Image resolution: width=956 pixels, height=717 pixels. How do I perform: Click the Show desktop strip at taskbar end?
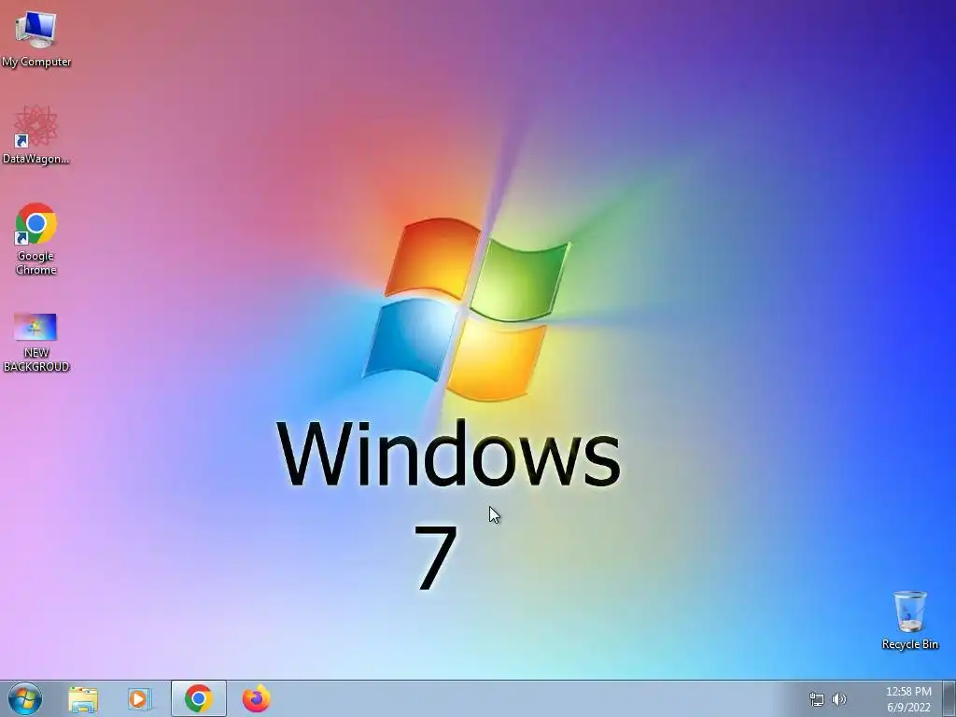(x=949, y=698)
